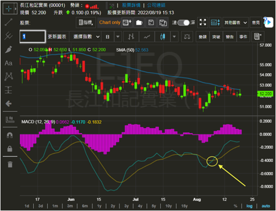This screenshot has width=276, height=211.
Task: Select the Aa text annotation tool
Action: pyautogui.click(x=9, y=63)
